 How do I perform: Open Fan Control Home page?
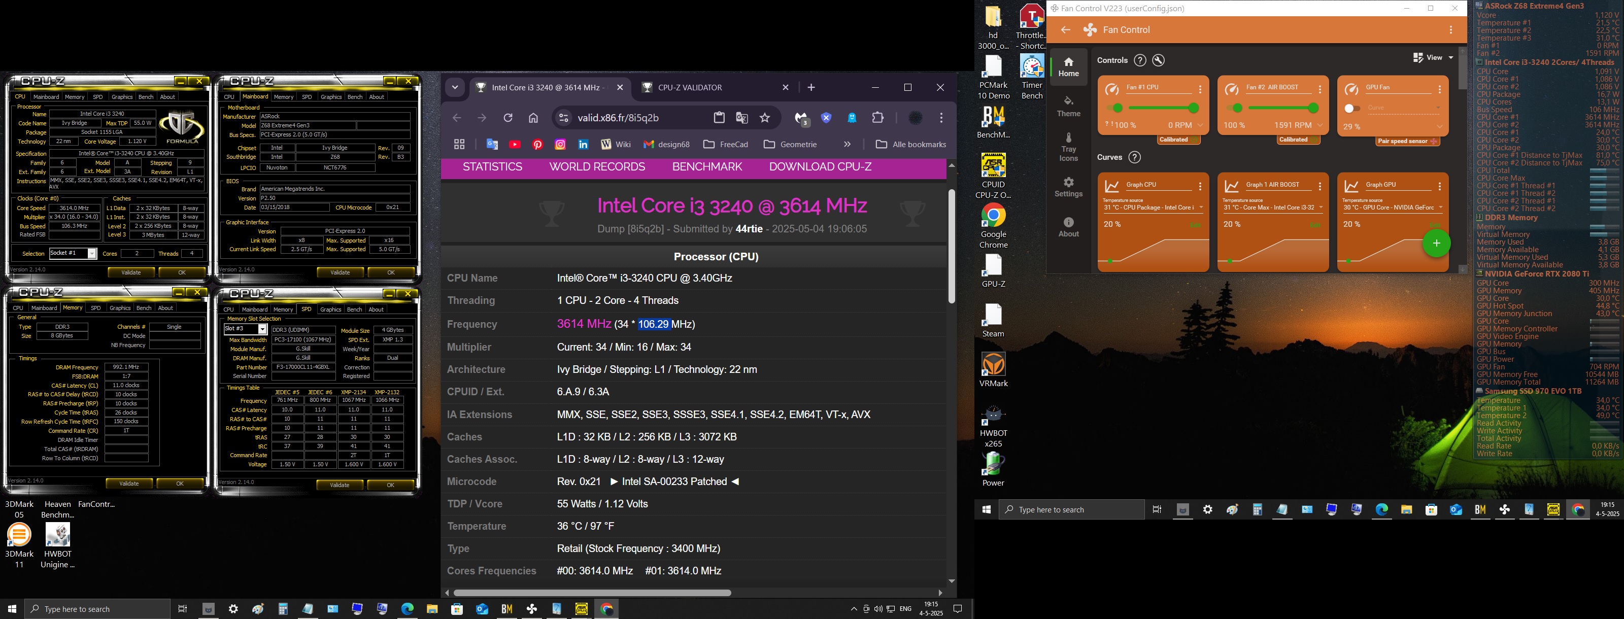(1069, 67)
